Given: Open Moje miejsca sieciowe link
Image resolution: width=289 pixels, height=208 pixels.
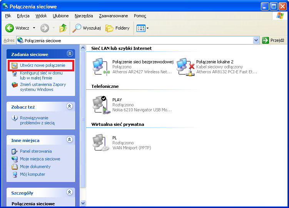Looking at the screenshot, I should 40,159.
